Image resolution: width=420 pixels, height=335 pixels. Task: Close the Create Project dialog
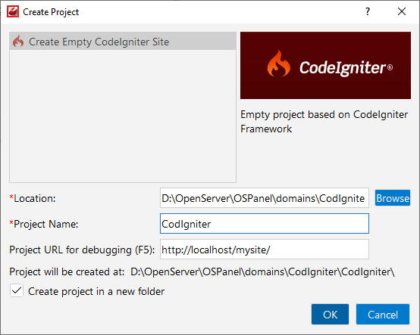[402, 11]
